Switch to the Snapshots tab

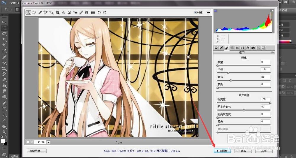(263, 48)
